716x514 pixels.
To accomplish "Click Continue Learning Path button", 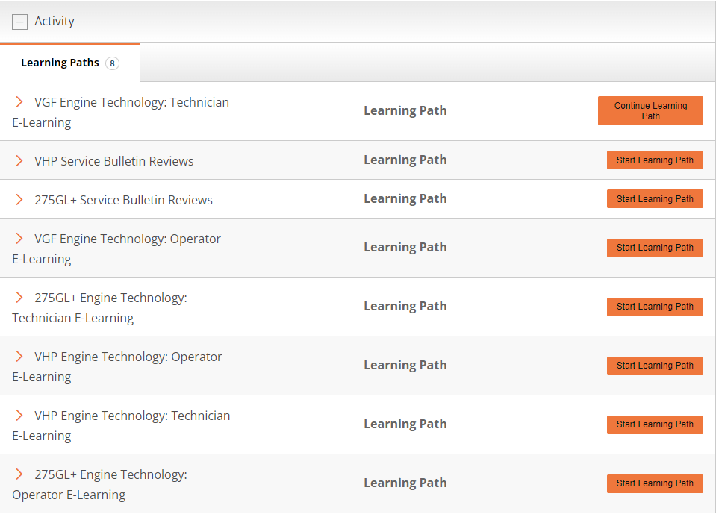I will pos(650,111).
